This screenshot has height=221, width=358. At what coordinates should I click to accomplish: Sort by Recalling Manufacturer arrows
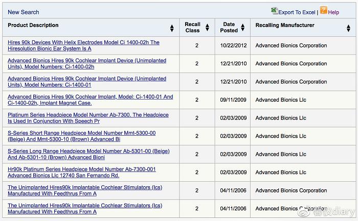click(x=348, y=28)
